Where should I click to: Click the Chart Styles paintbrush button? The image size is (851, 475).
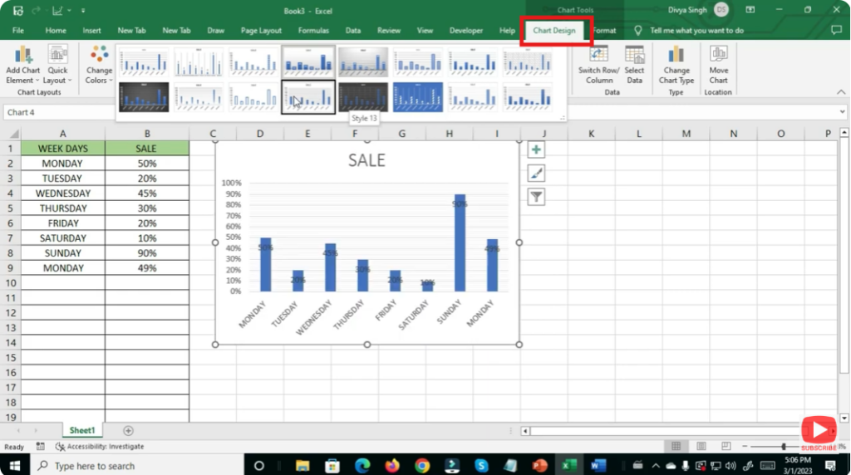click(536, 174)
